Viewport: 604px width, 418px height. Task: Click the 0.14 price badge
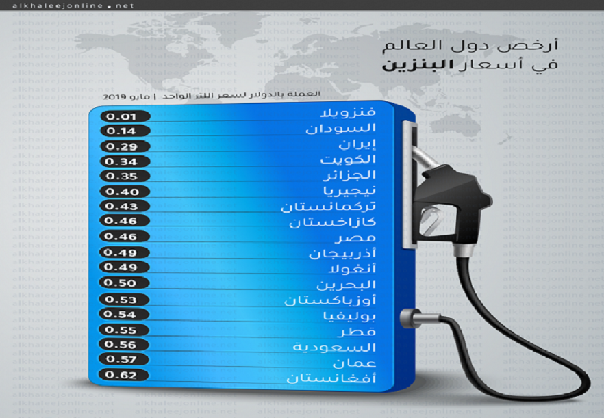(125, 131)
